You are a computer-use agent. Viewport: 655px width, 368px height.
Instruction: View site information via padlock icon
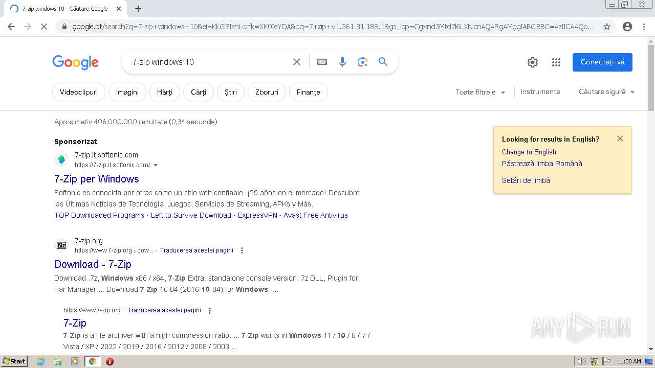(64, 27)
